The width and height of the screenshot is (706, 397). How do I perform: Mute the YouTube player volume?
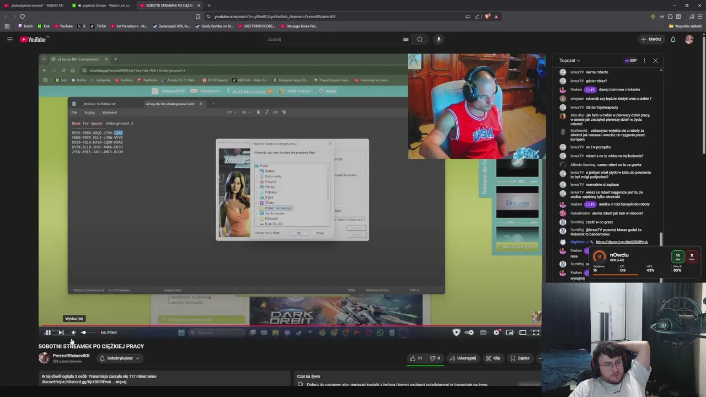click(73, 332)
